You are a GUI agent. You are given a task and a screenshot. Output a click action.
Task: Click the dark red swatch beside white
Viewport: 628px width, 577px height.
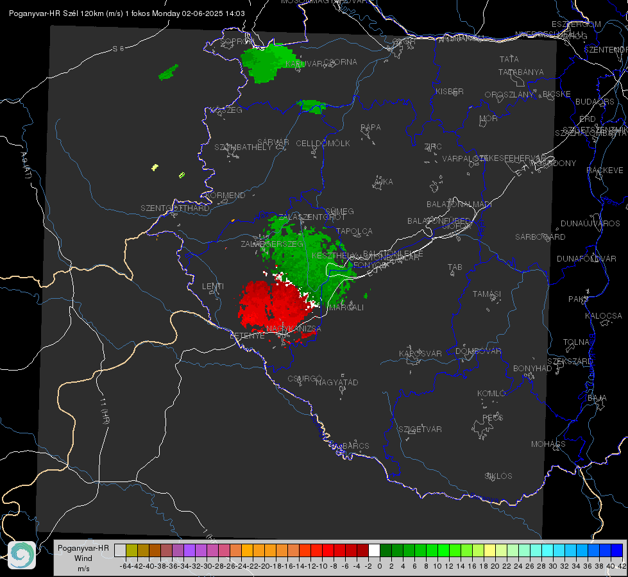[363, 550]
